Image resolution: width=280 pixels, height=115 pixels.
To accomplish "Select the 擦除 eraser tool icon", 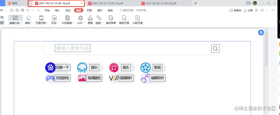I will (29, 18).
